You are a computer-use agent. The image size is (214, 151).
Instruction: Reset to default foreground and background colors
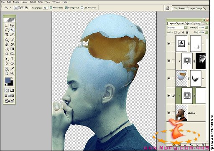(6, 85)
